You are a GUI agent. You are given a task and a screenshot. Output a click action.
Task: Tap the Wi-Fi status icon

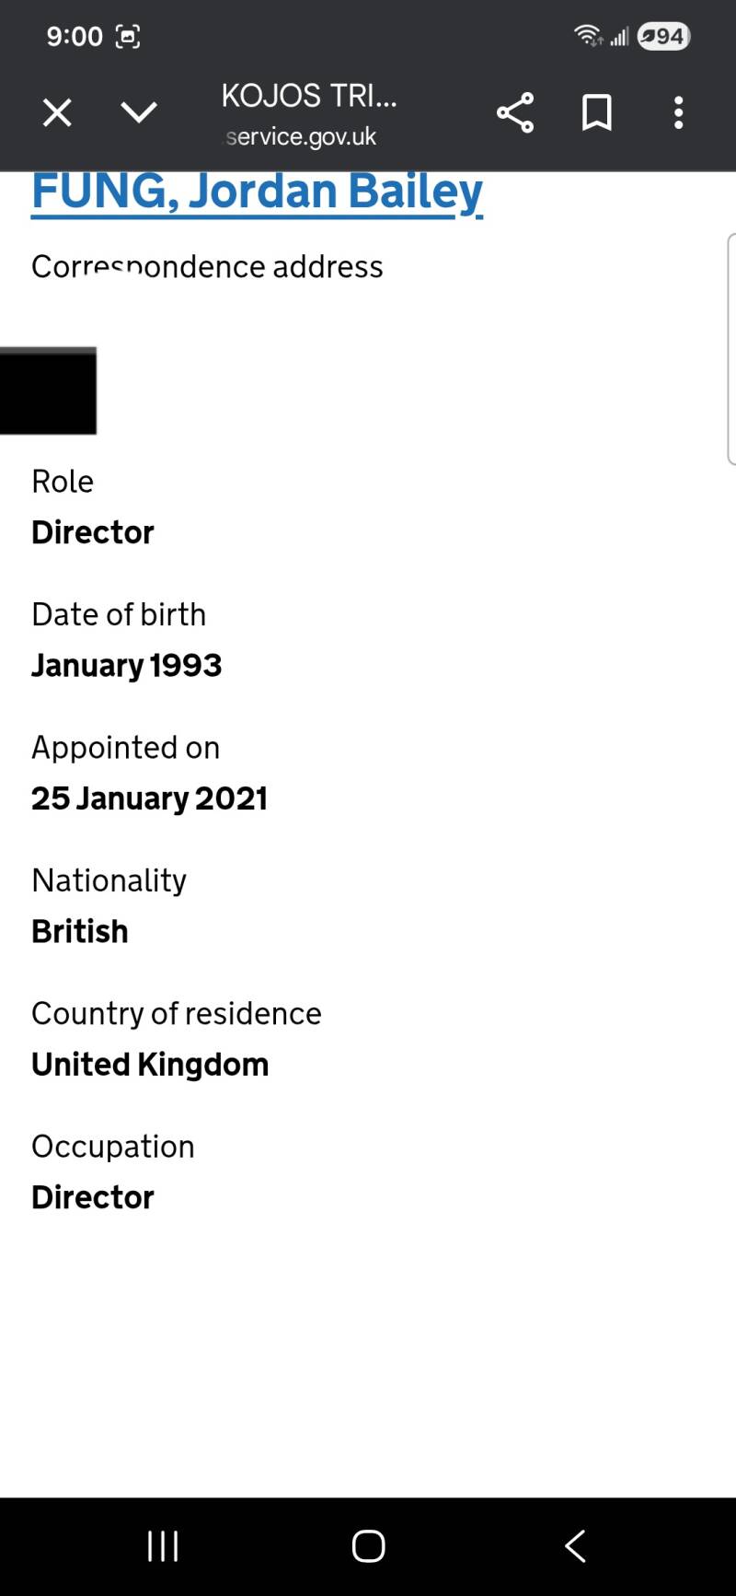tap(587, 36)
